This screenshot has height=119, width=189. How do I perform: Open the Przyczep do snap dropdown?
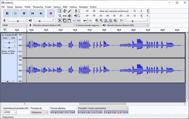click(x=39, y=112)
